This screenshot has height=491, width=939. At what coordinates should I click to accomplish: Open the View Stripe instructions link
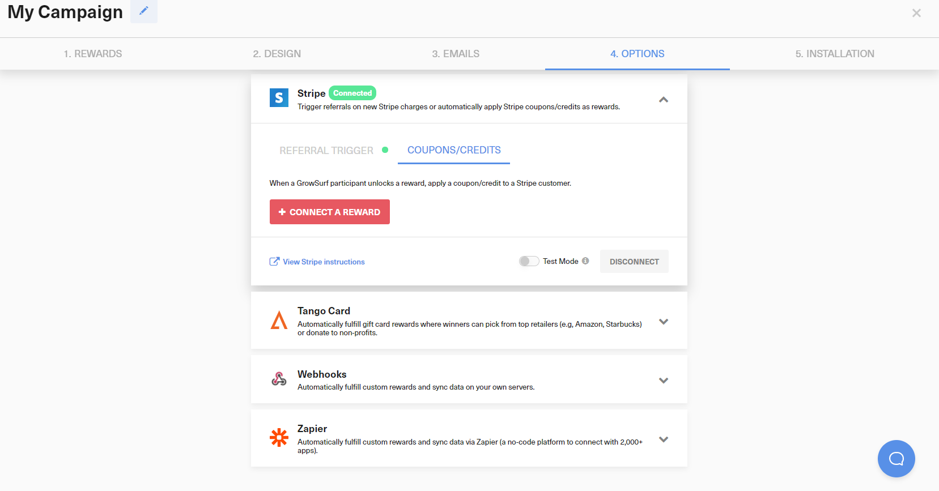(x=324, y=262)
